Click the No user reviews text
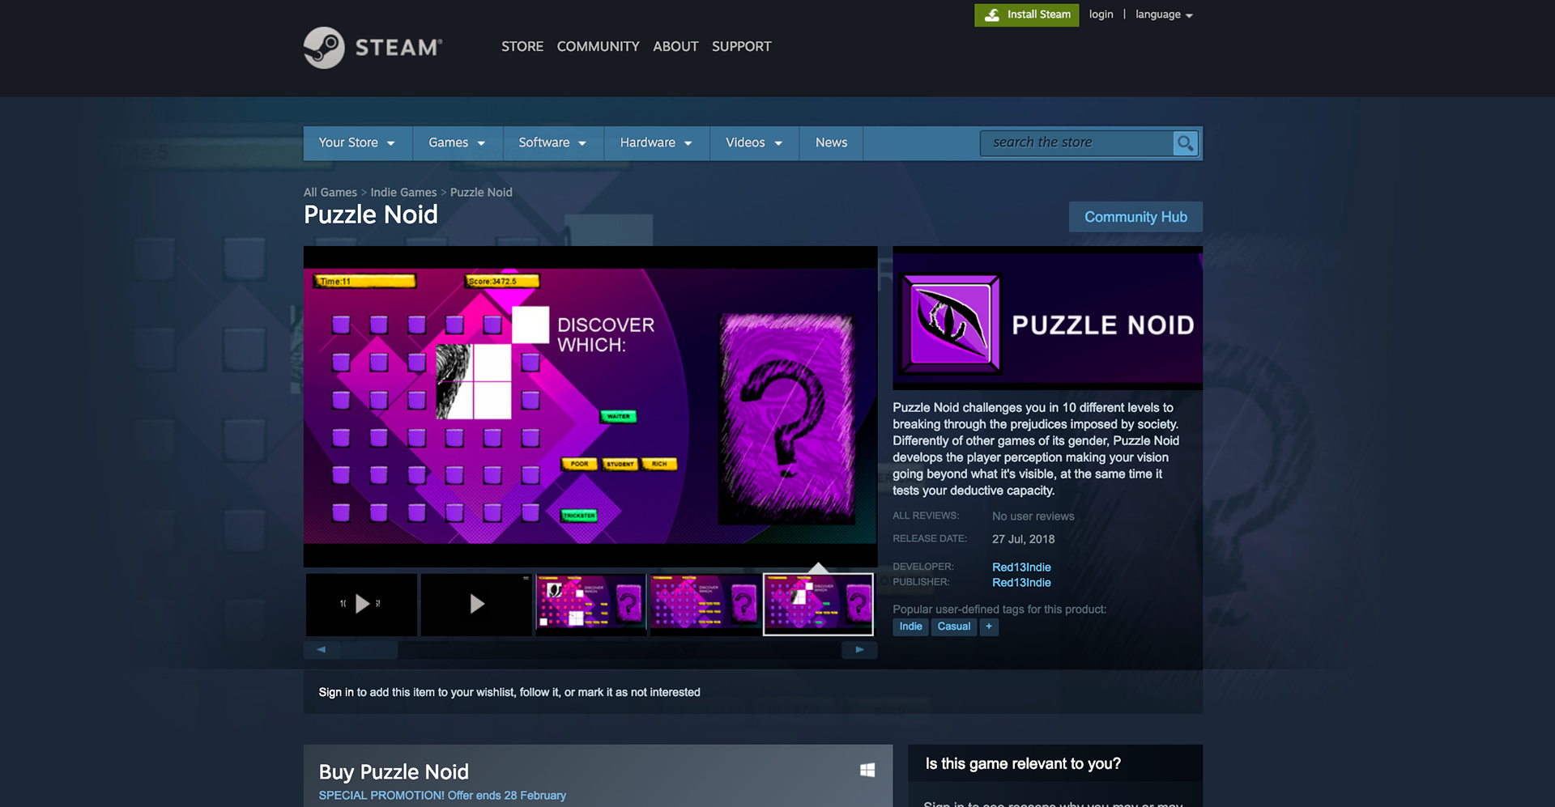1555x807 pixels. click(1033, 516)
